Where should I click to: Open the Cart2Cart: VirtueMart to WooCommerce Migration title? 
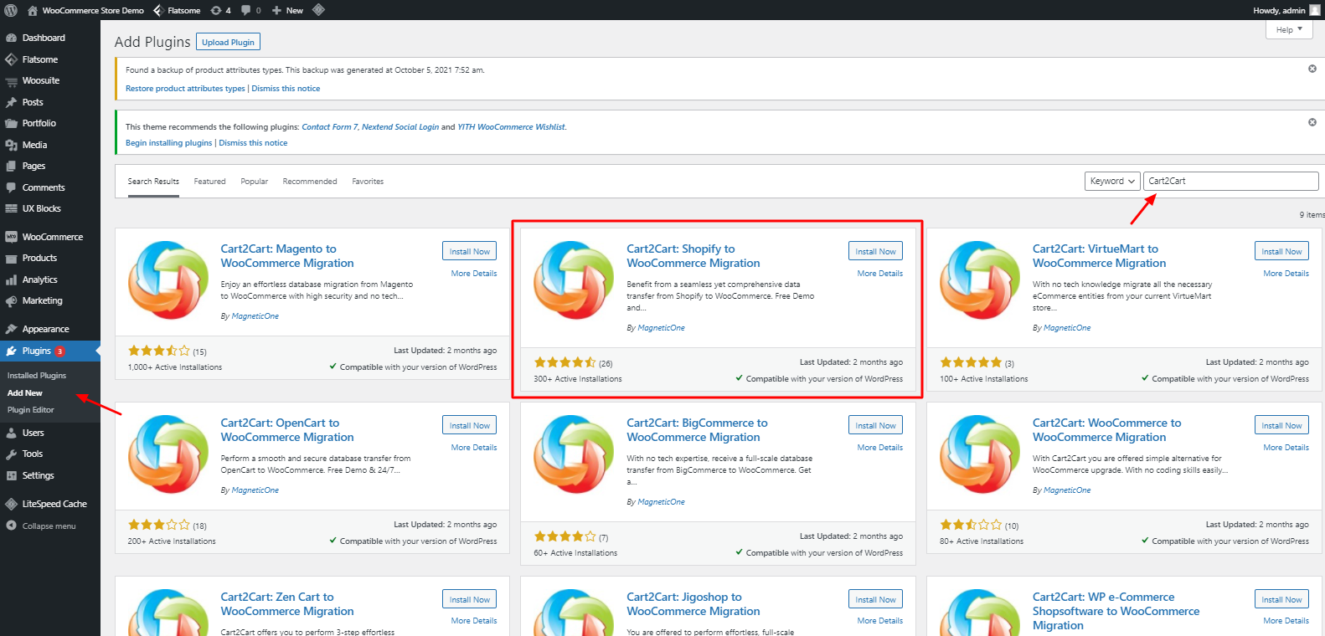(x=1099, y=256)
